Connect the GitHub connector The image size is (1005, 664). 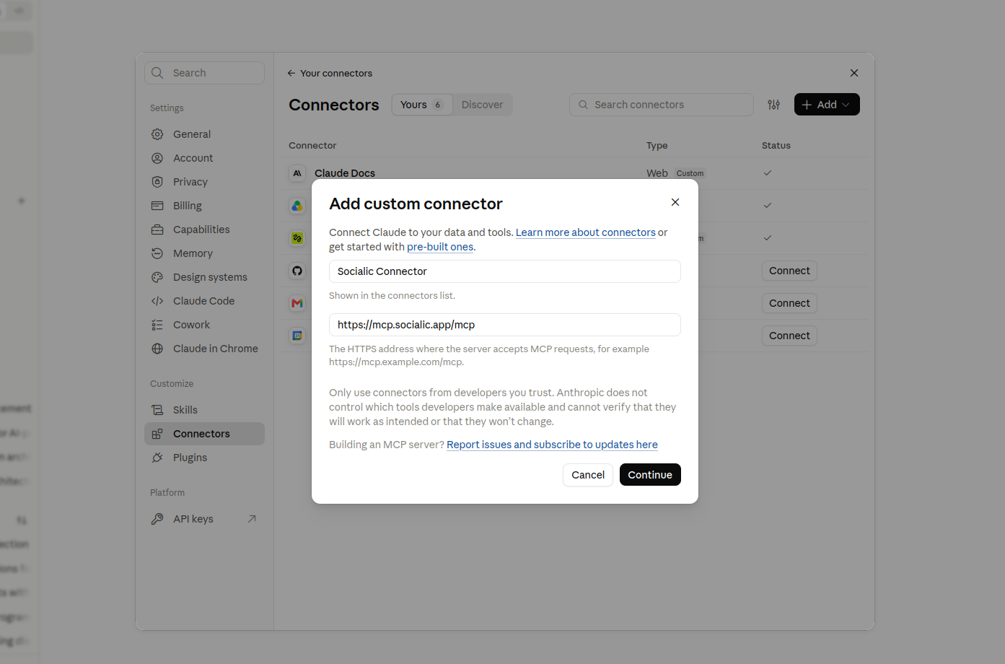(789, 271)
